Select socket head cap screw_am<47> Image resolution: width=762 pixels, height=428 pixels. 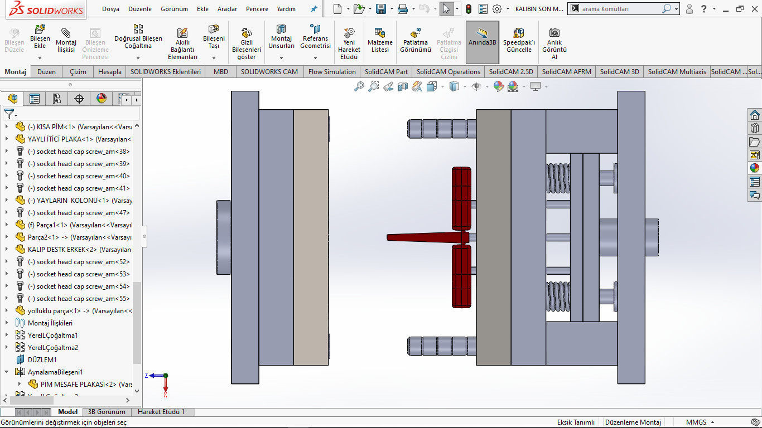[78, 213]
